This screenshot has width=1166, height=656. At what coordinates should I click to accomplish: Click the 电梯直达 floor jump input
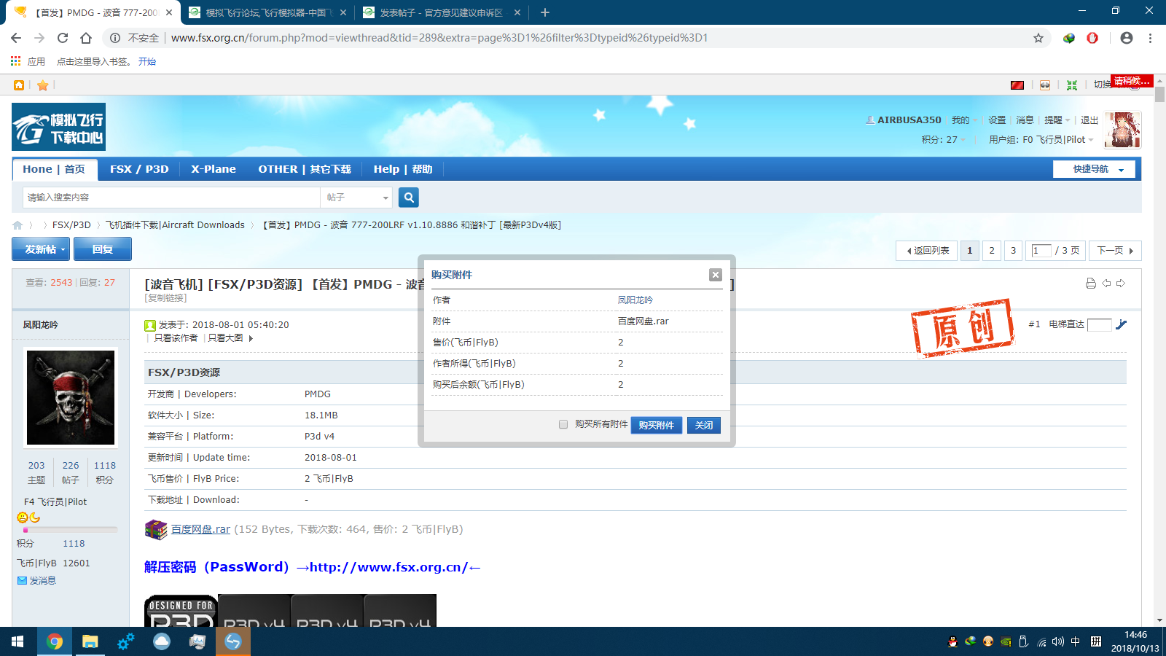coord(1099,324)
